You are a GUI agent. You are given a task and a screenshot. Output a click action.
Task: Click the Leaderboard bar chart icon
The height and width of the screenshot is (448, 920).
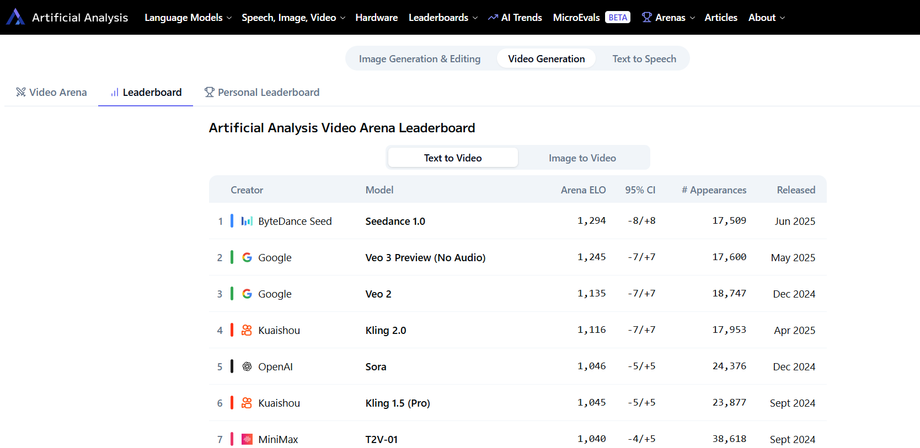point(115,93)
